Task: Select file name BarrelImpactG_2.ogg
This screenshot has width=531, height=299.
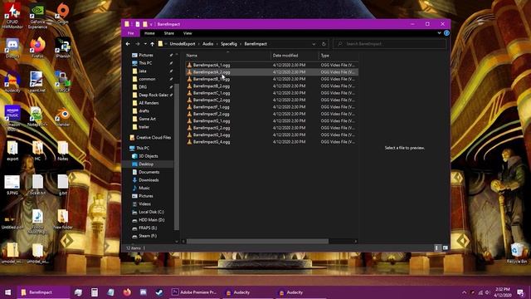Action: click(212, 128)
